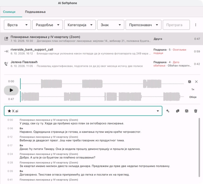
Task: Click the incoming call icon beside Јелена Павловић
Action: tap(6, 64)
